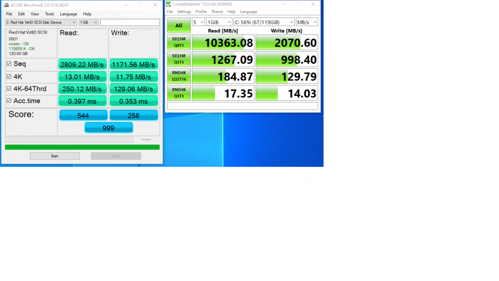Toggle the 4K-64Thrd test checkbox
499x281 pixels.
(9, 89)
